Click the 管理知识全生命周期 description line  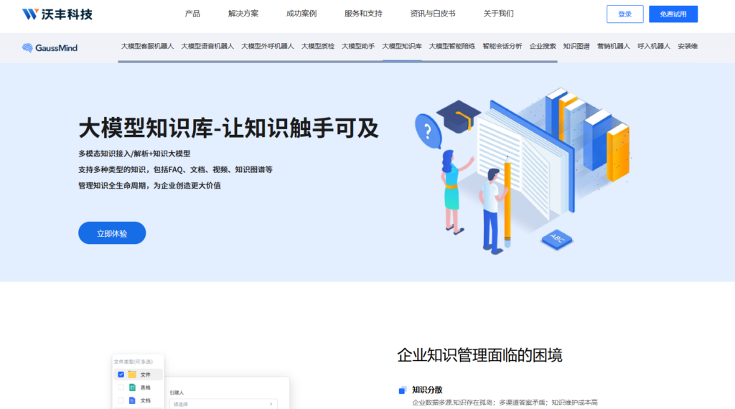149,186
